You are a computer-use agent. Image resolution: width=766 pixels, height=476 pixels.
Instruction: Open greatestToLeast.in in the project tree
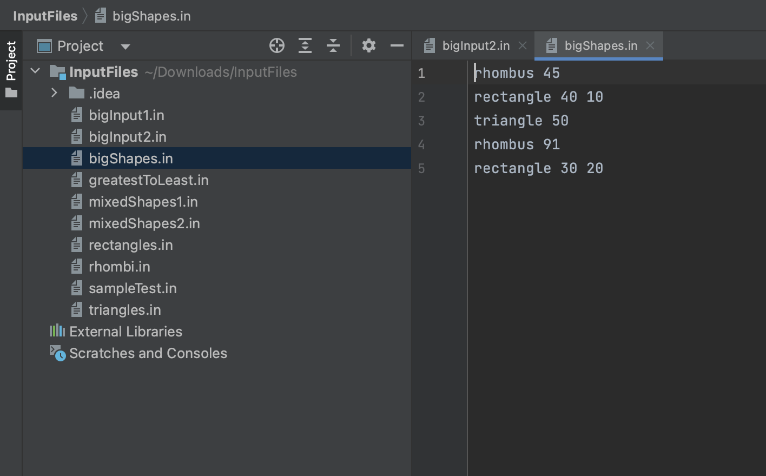[148, 180]
